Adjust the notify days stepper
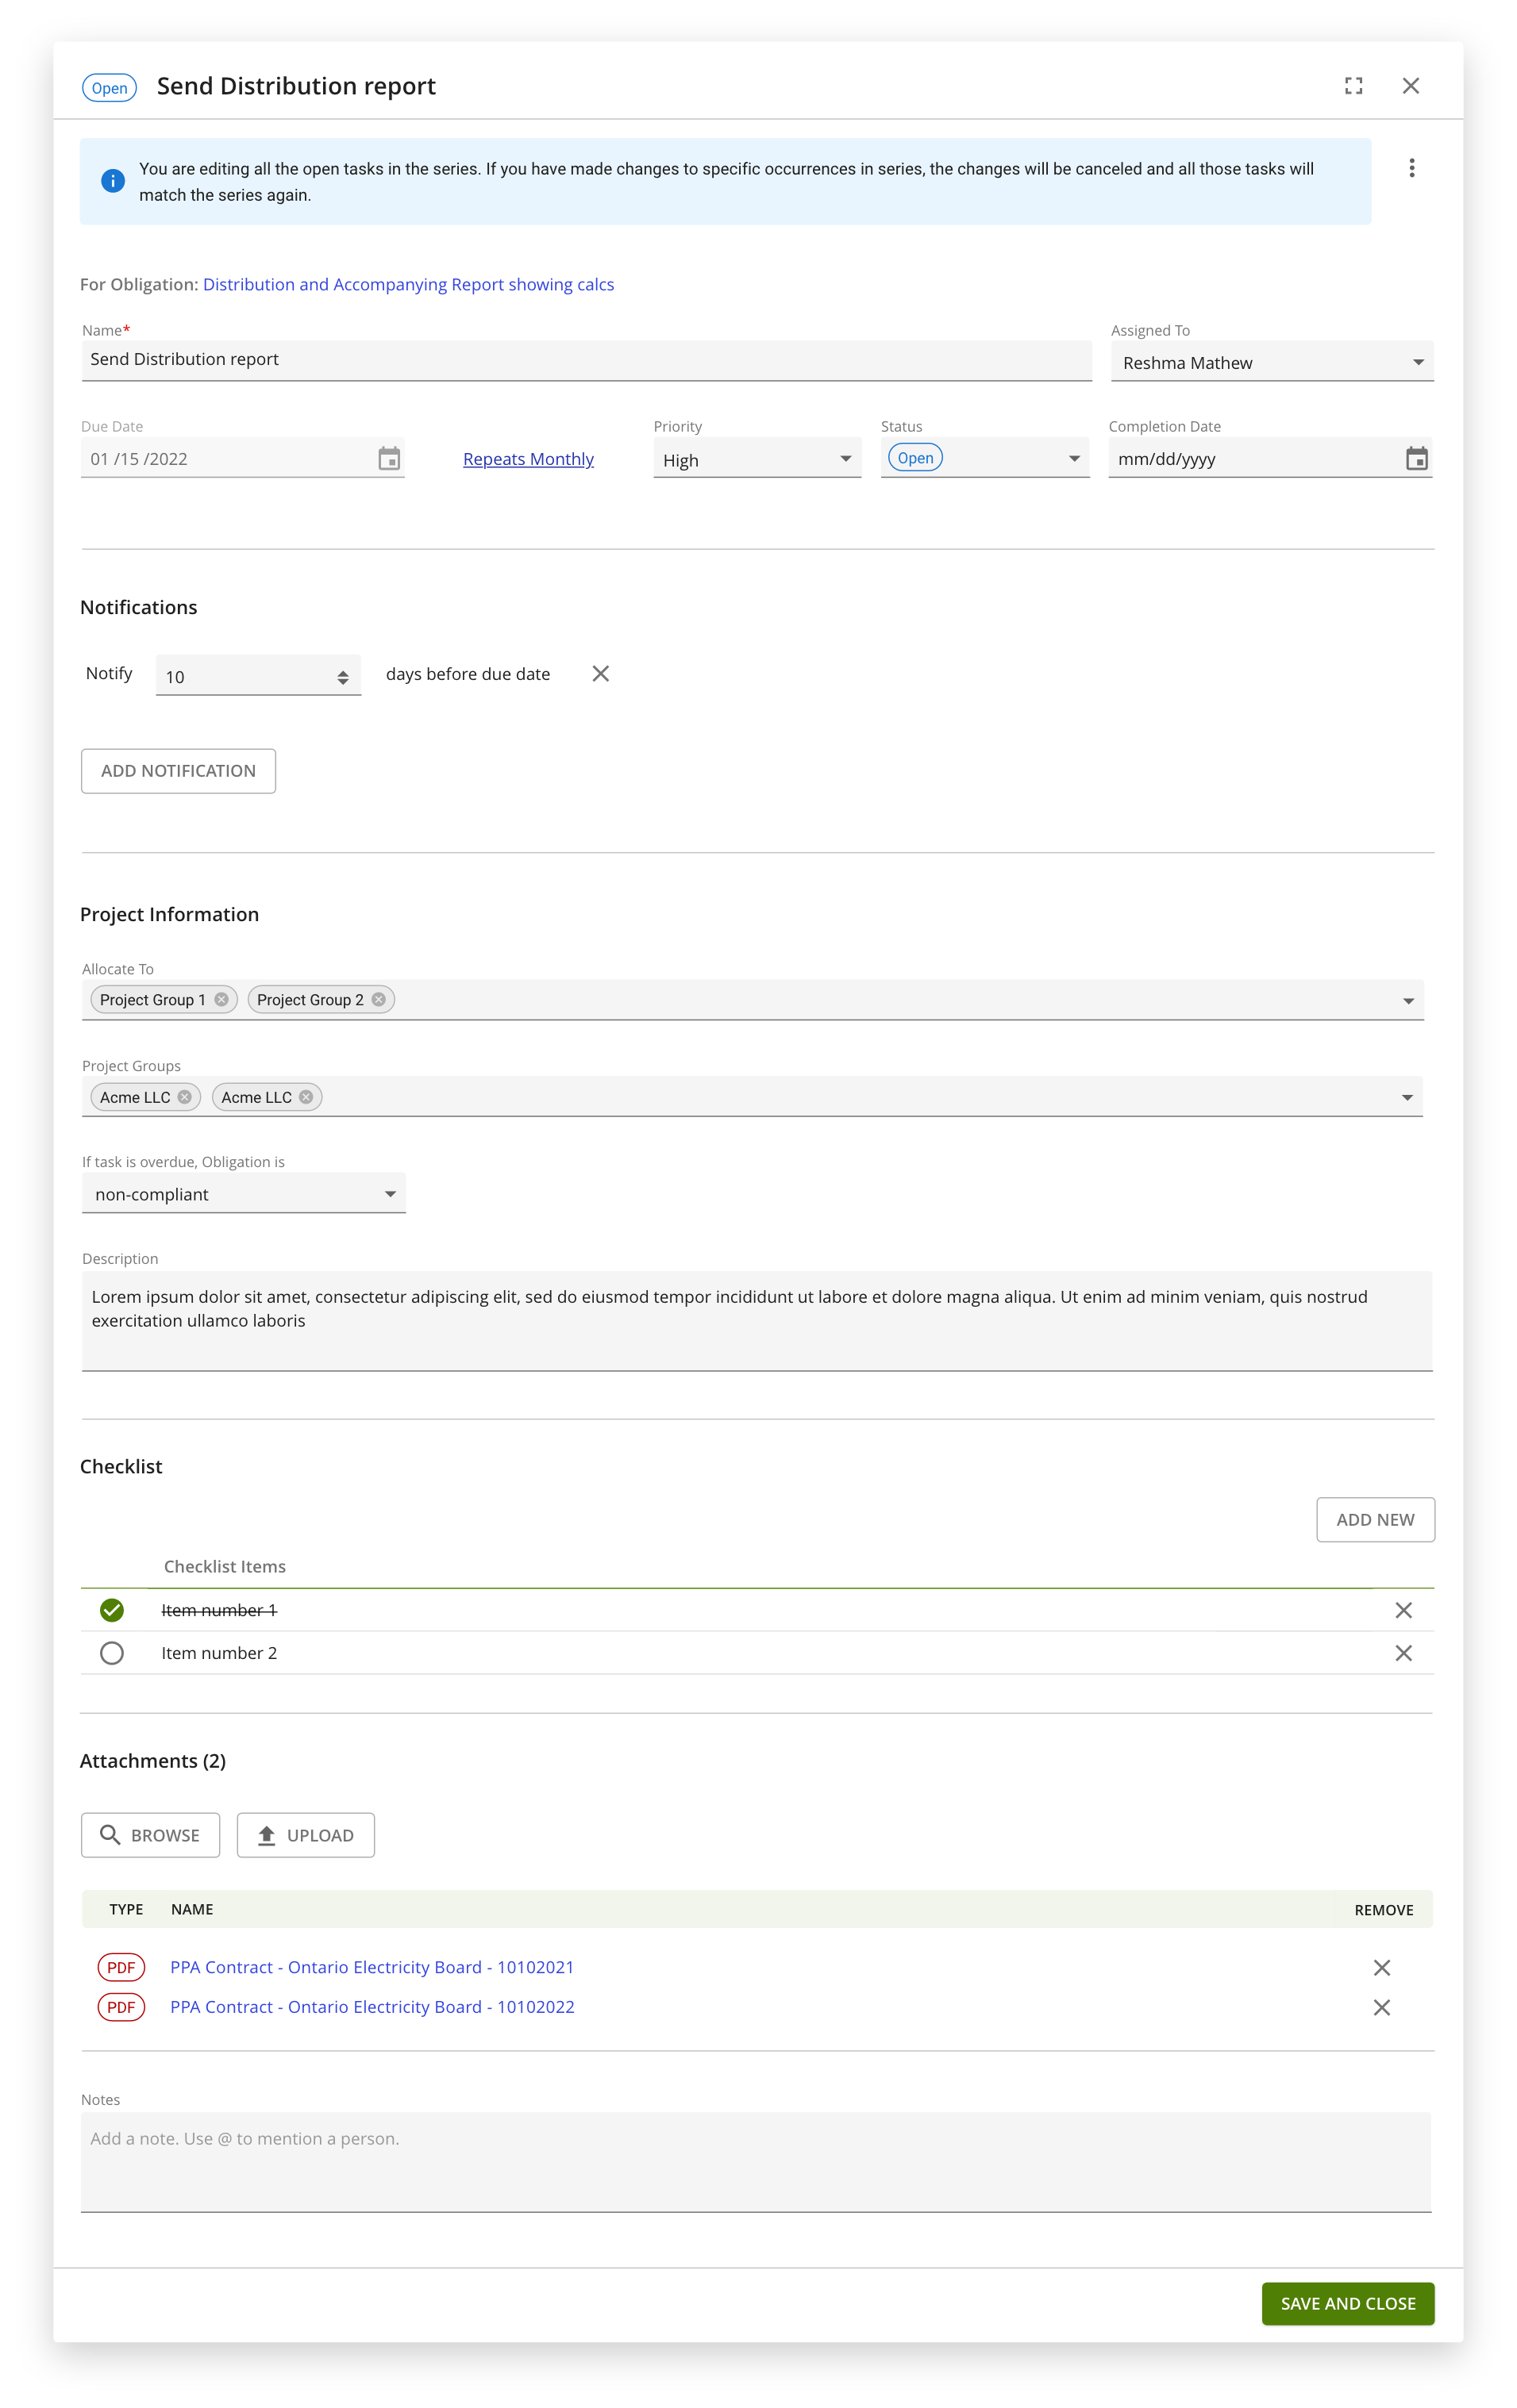1517x2408 pixels. tap(342, 677)
